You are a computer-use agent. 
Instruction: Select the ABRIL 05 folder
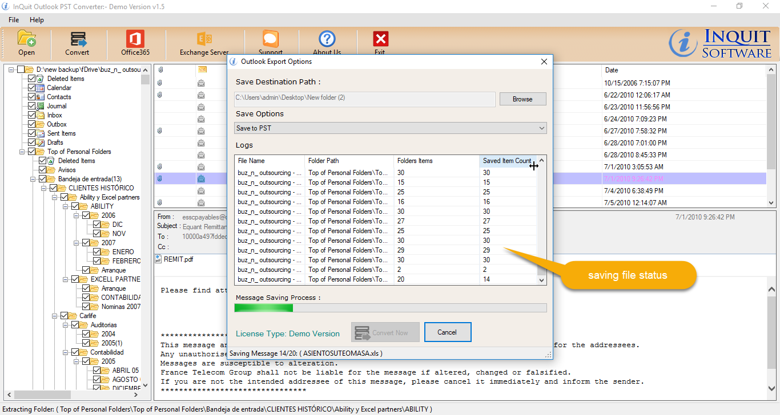point(126,371)
